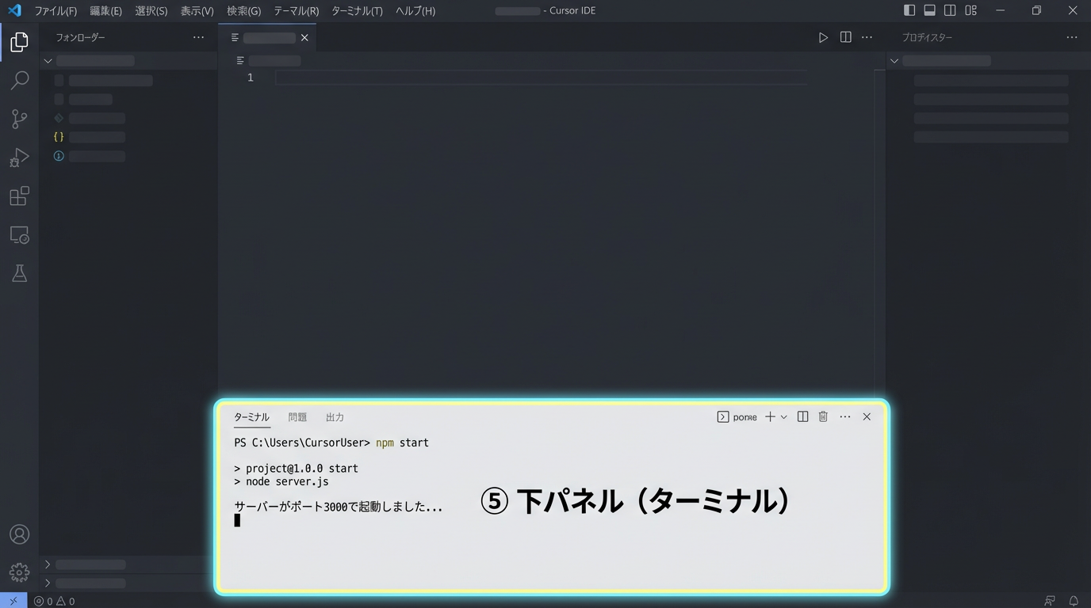The image size is (1091, 608).
Task: Select the Testing flask icon
Action: tap(19, 273)
